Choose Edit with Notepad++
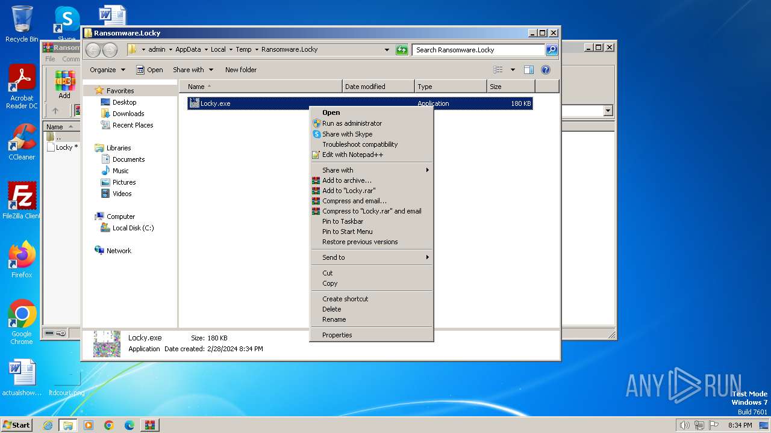This screenshot has height=433, width=771. point(372,155)
